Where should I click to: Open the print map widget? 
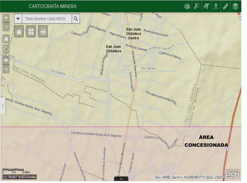[x=43, y=31]
